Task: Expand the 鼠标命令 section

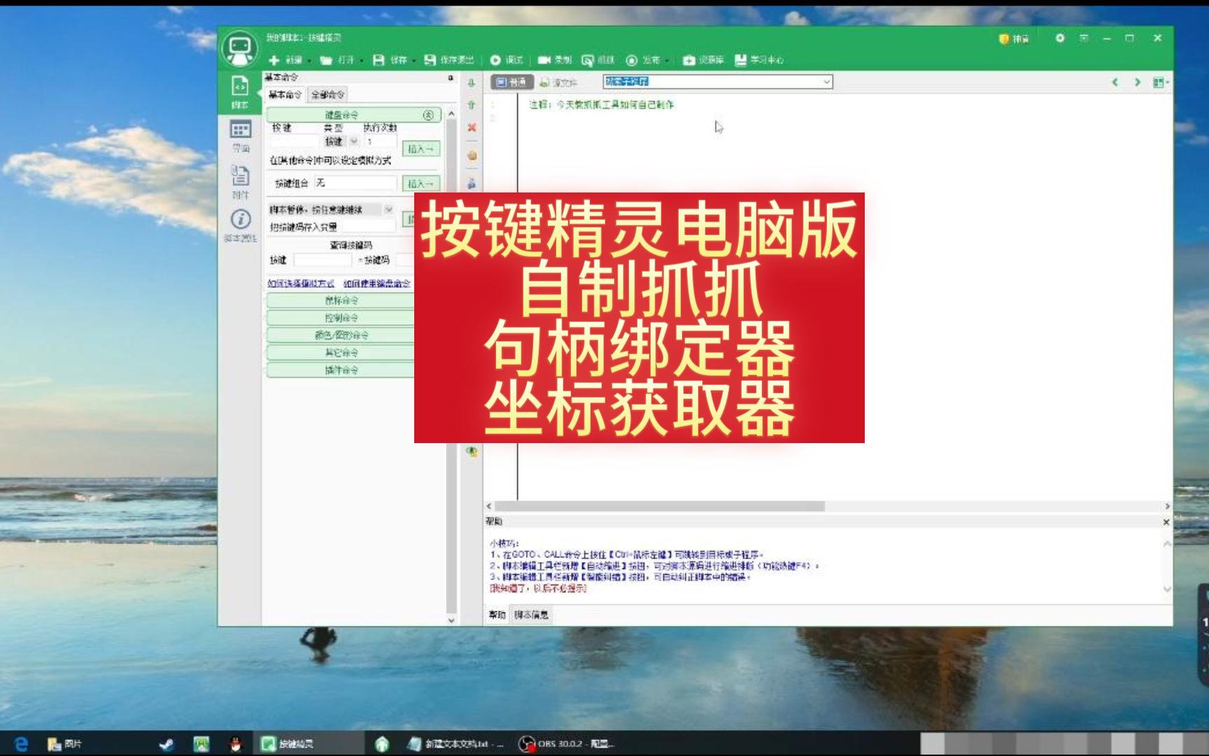Action: (341, 300)
